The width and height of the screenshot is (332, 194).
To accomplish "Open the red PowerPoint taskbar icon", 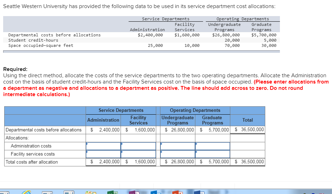I will tap(178, 192).
